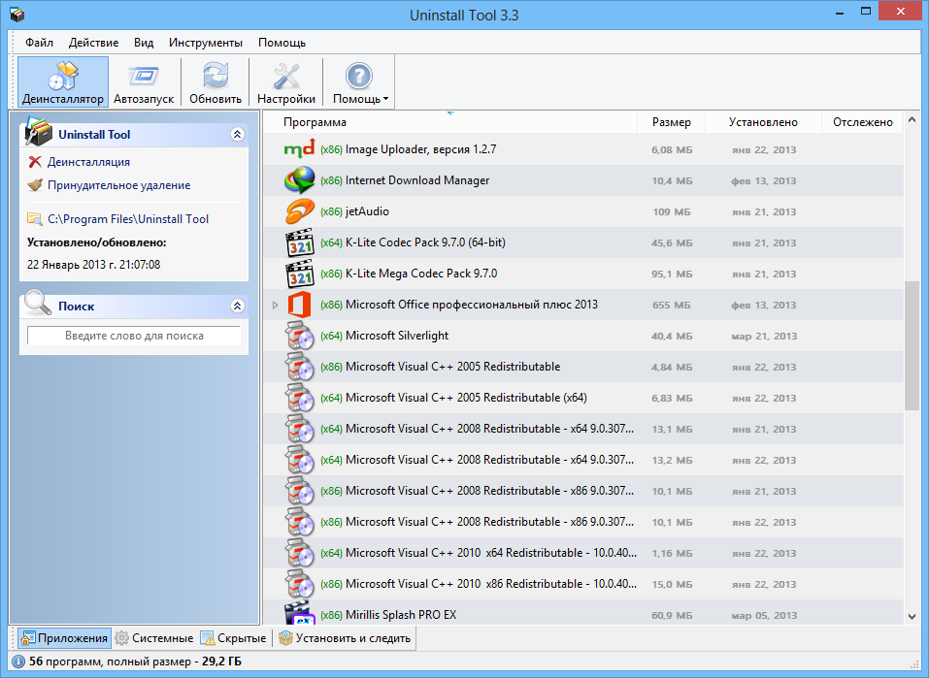This screenshot has height=678, width=929.
Task: Expand the Microsoft Office tree entry
Action: point(275,305)
